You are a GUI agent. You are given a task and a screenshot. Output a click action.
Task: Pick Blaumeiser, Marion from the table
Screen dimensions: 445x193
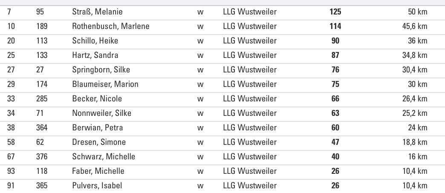pyautogui.click(x=105, y=84)
